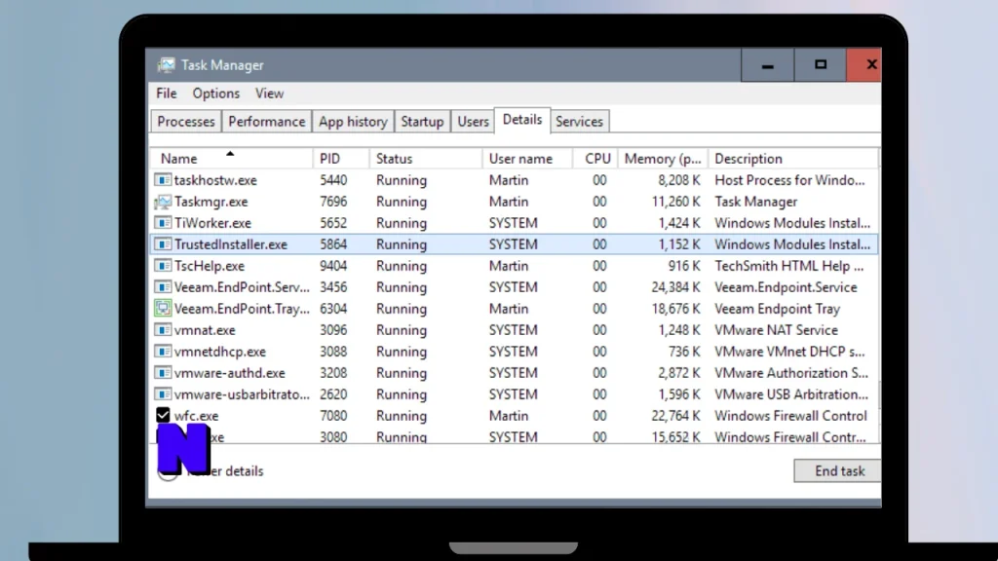This screenshot has width=998, height=561.
Task: Click the Veeam Endpoint Tray description
Action: click(777, 309)
